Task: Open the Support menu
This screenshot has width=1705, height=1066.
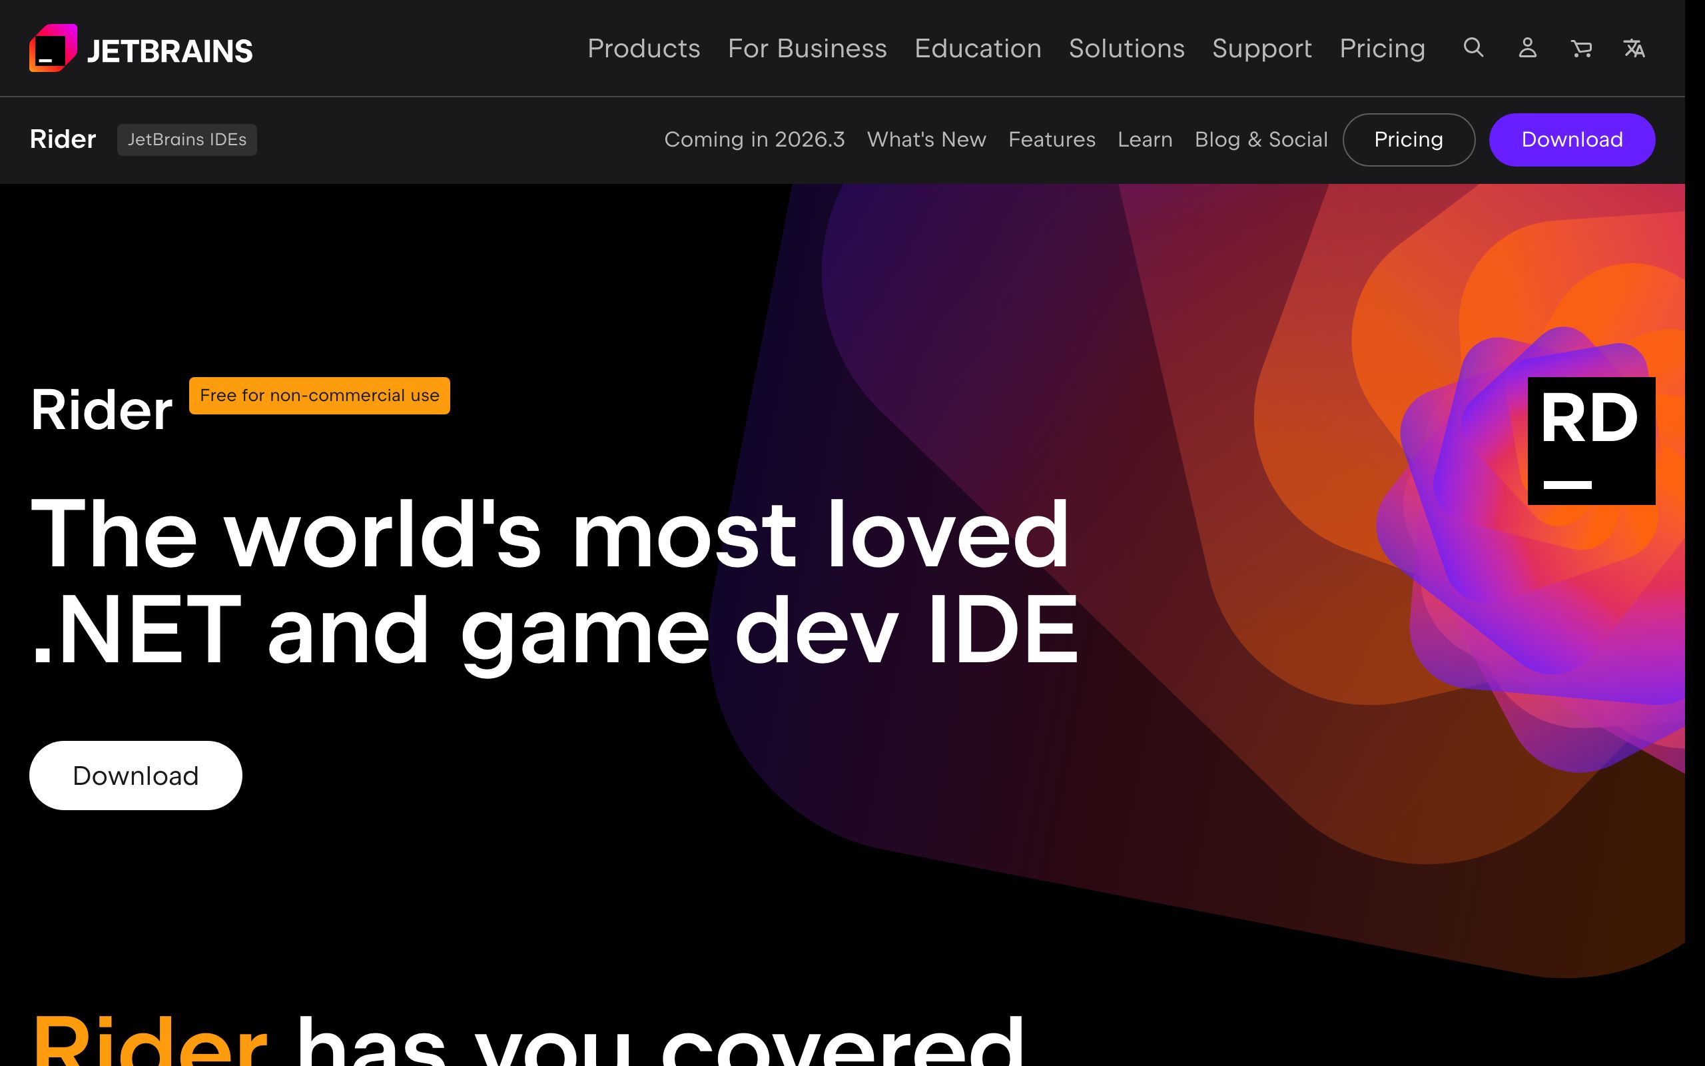Action: pos(1262,48)
